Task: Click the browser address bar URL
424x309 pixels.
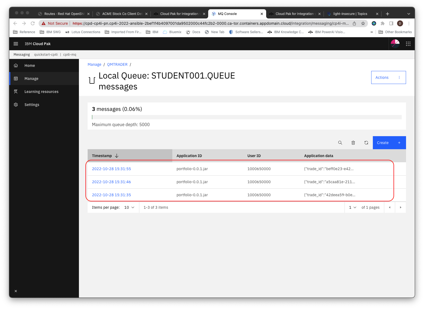Action: point(211,23)
